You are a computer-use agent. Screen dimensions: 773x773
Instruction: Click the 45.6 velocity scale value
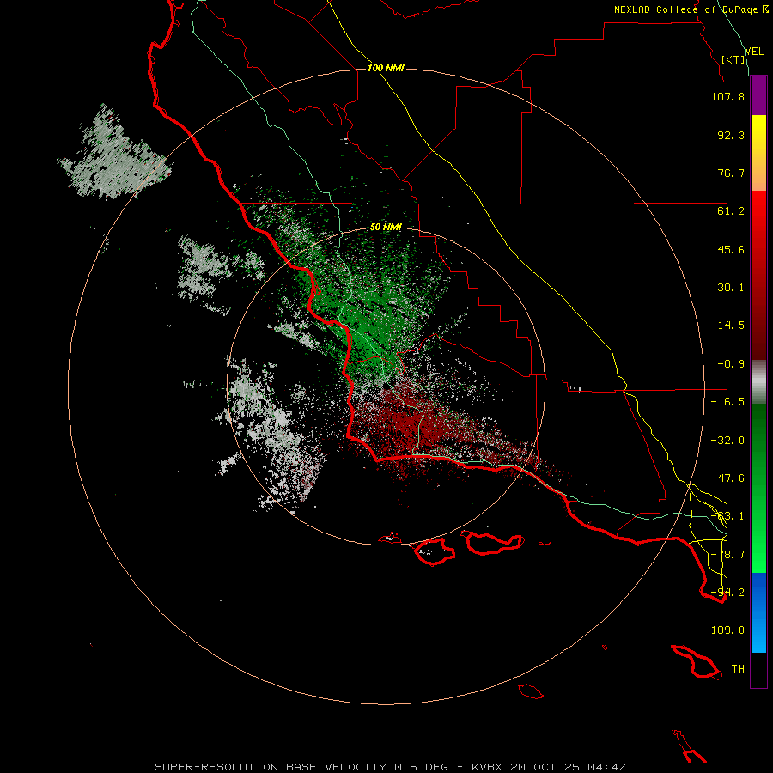point(731,249)
